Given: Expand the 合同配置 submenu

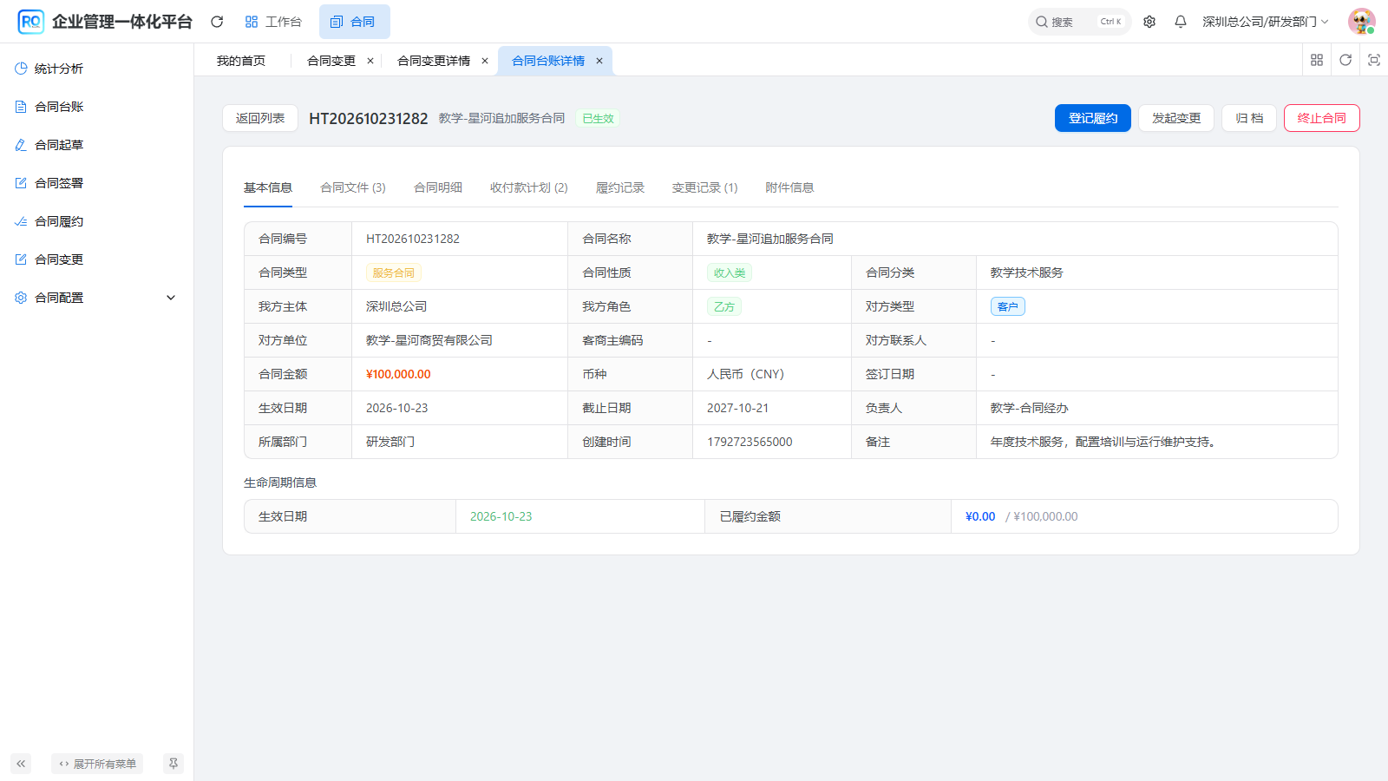Looking at the screenshot, I should tap(96, 298).
